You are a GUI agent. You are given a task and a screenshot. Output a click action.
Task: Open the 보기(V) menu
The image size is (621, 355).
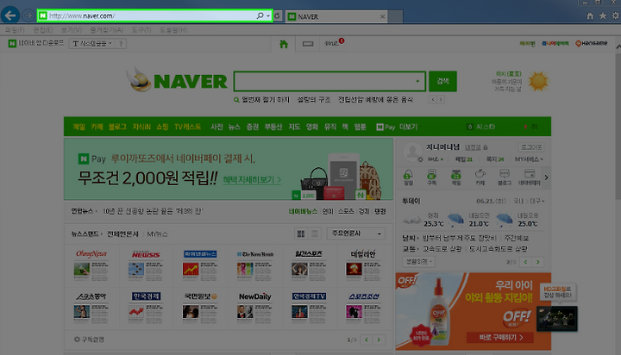point(72,30)
